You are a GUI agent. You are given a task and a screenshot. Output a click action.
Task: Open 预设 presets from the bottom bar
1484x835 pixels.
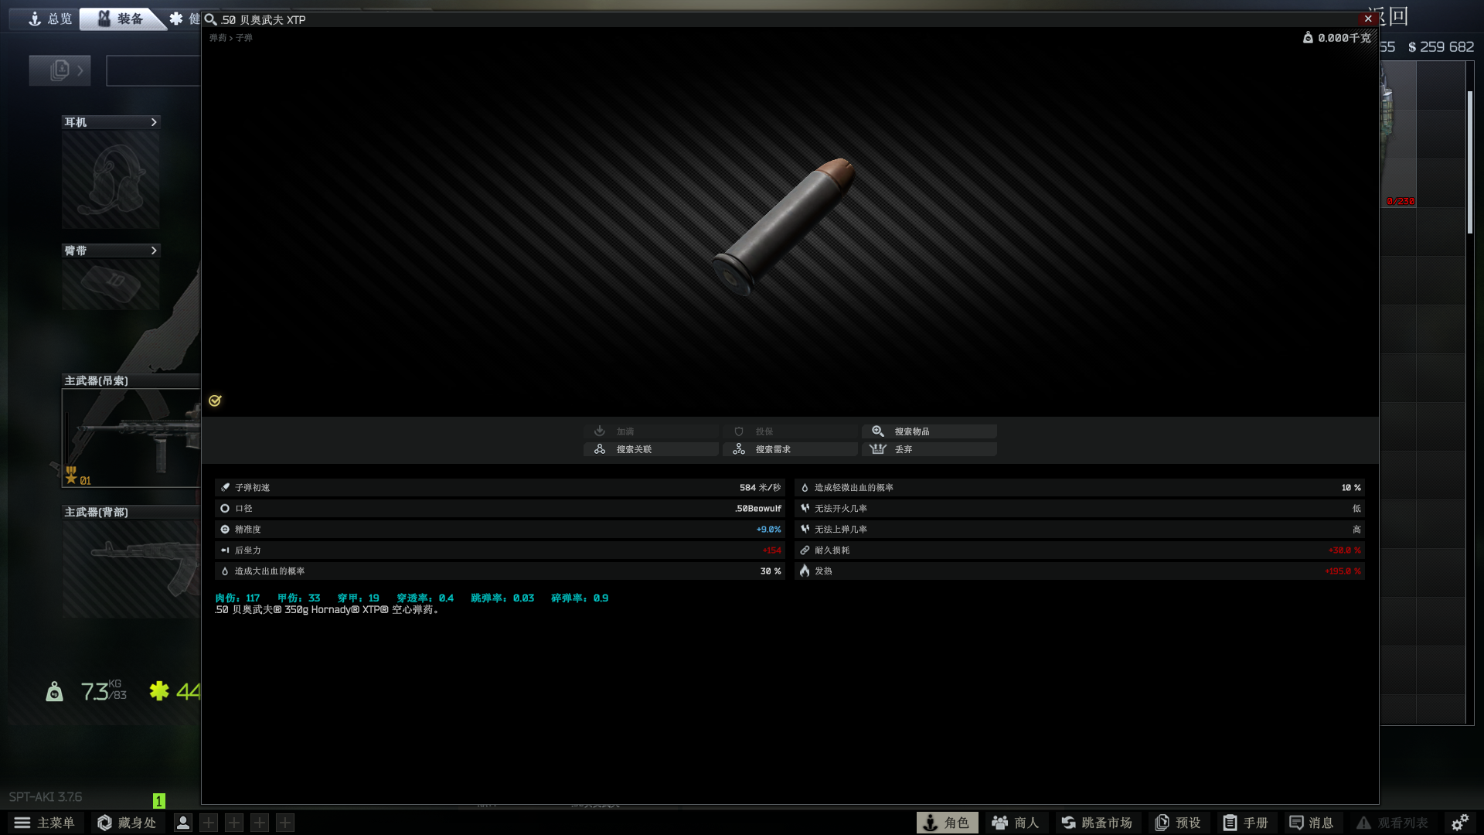(1178, 823)
